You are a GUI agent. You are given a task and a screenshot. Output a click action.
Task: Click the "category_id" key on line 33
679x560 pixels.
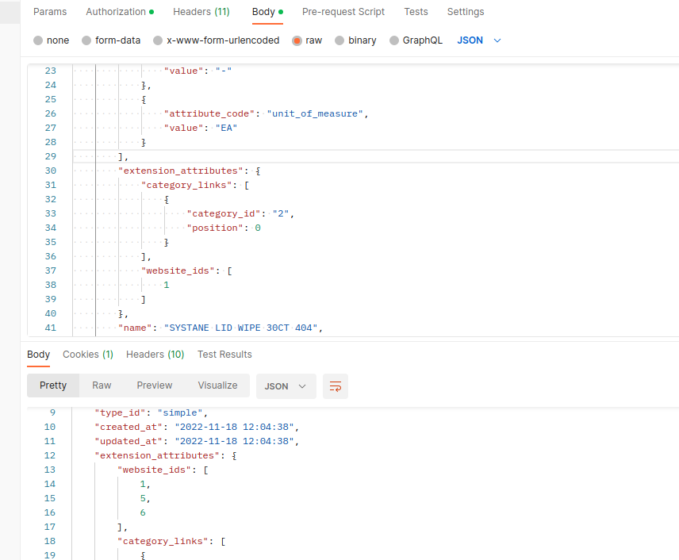(x=224, y=213)
